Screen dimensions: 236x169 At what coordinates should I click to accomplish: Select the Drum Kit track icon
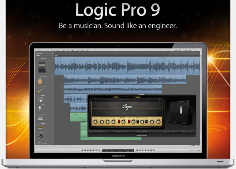(40, 100)
